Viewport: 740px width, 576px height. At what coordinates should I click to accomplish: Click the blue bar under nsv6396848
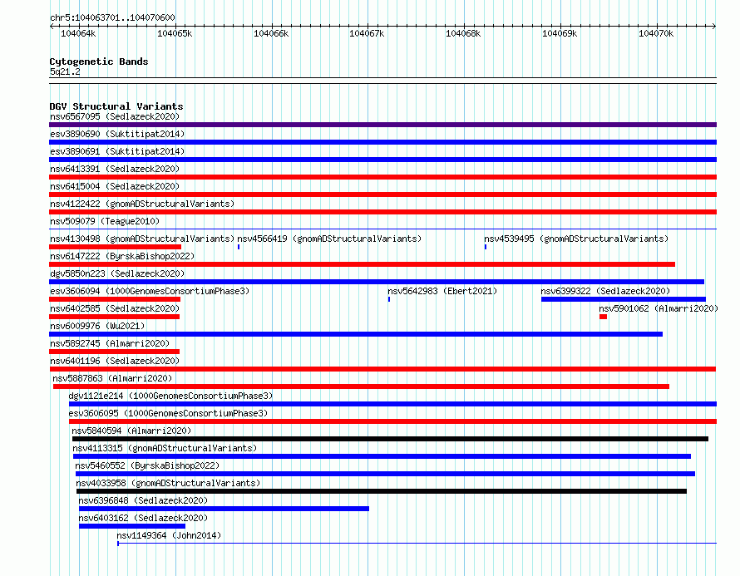[x=224, y=509]
